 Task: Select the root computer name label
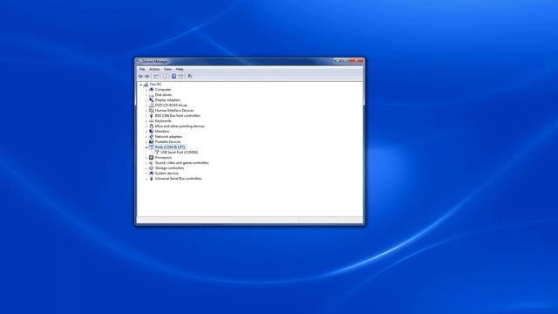click(x=155, y=85)
